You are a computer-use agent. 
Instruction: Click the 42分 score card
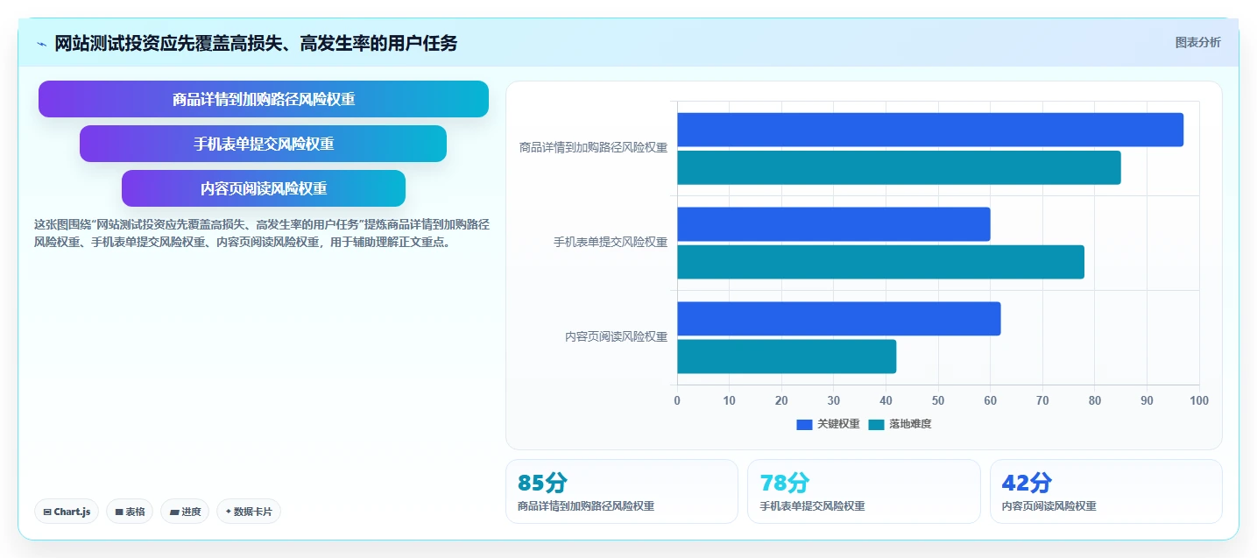tap(1106, 491)
